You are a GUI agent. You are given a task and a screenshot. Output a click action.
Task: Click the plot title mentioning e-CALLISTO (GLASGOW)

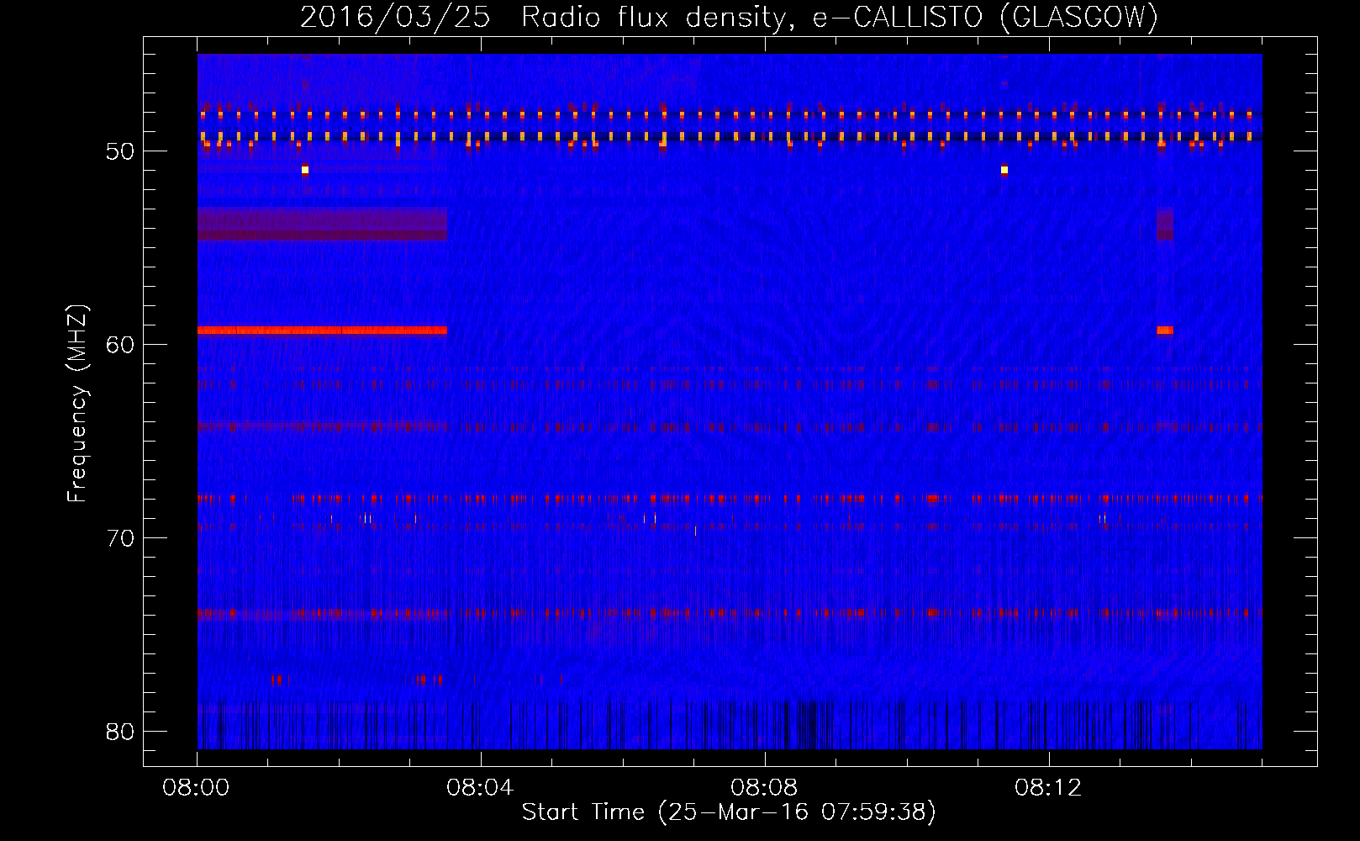[x=729, y=17]
